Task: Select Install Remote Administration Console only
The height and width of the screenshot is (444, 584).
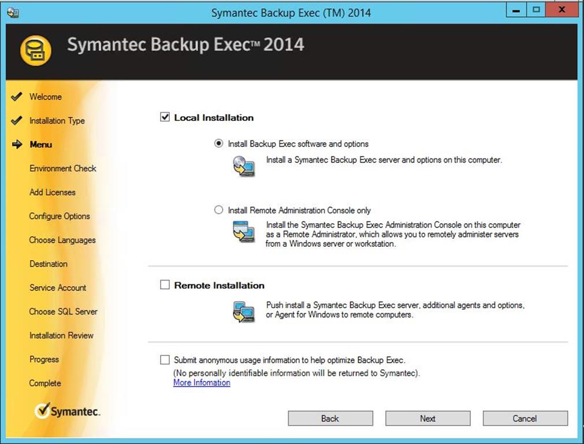Action: [x=218, y=210]
